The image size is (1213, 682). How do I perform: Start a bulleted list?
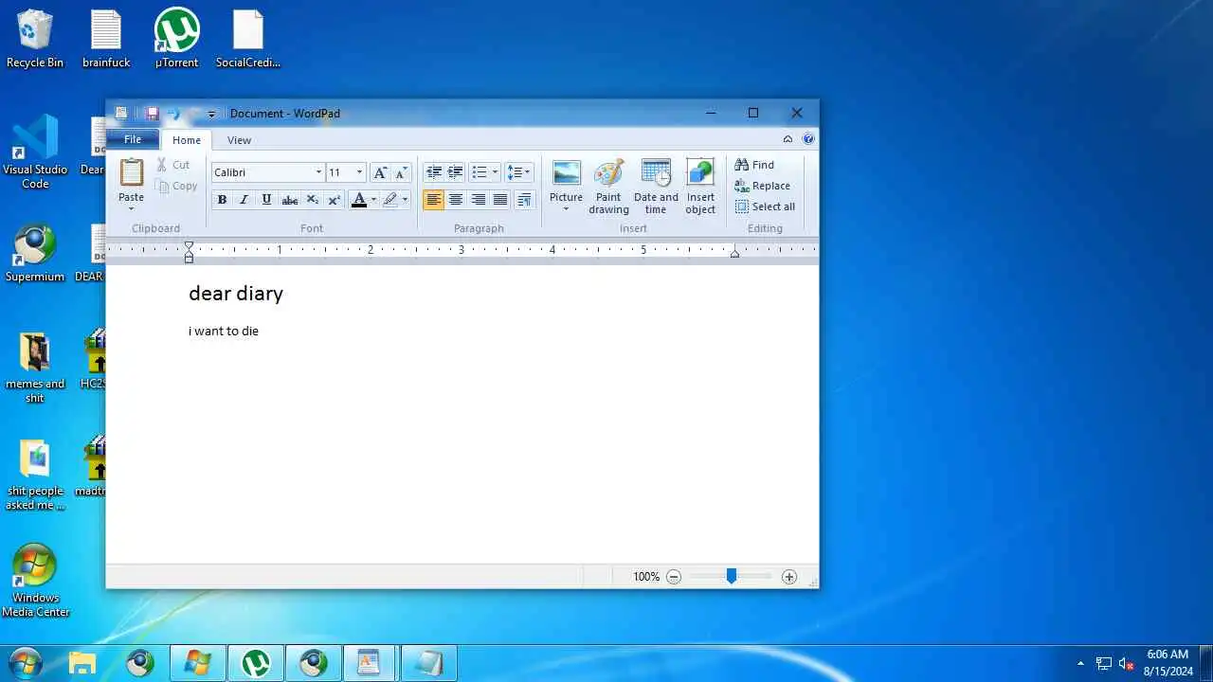(480, 172)
